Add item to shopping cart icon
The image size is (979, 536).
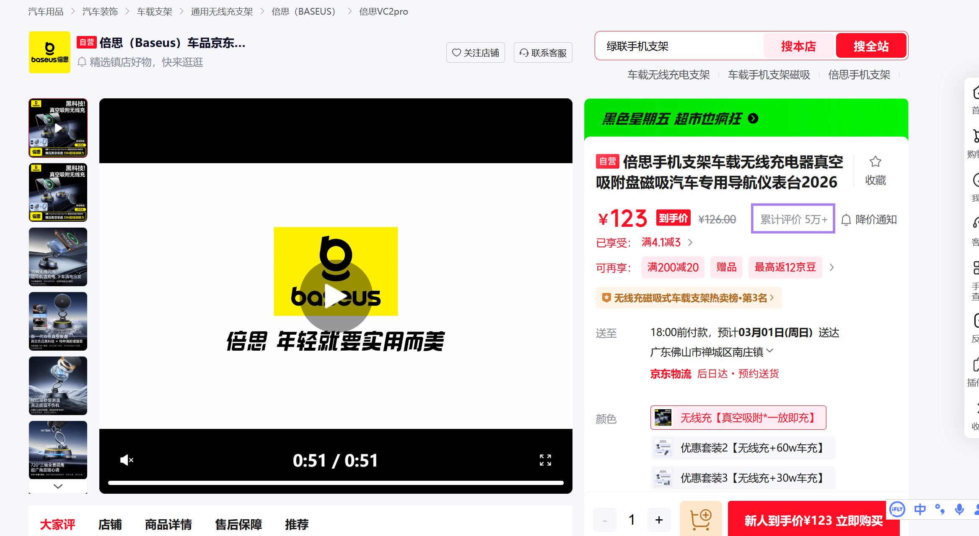(700, 520)
